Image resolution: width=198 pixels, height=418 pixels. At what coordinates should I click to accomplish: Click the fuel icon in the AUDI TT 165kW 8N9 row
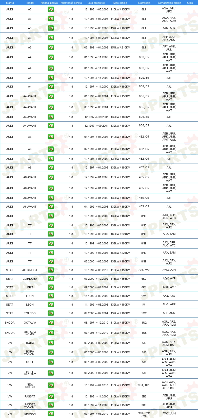coord(51,253)
